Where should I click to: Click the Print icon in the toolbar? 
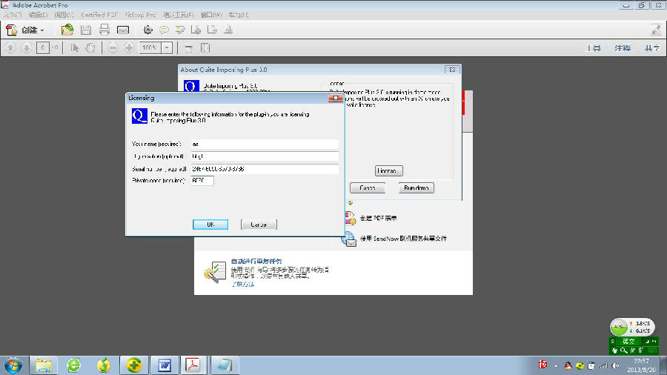coord(104,30)
